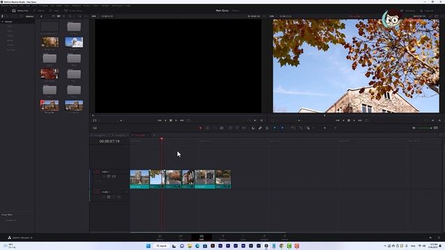Select the last clip on the timeline
Screen dimensions: 445x250
(223, 179)
